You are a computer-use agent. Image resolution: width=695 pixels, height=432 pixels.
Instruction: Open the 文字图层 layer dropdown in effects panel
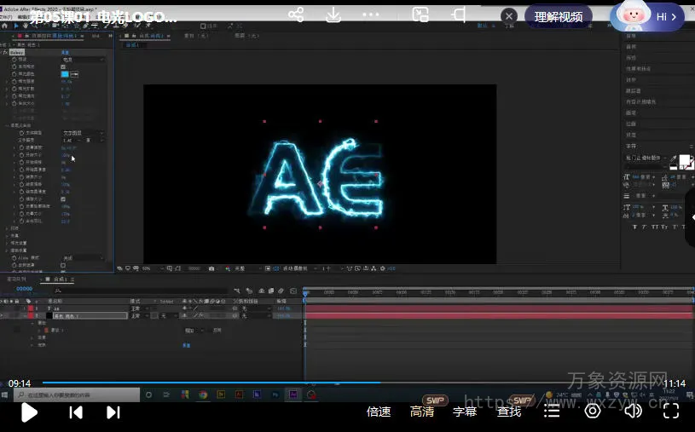click(x=83, y=134)
